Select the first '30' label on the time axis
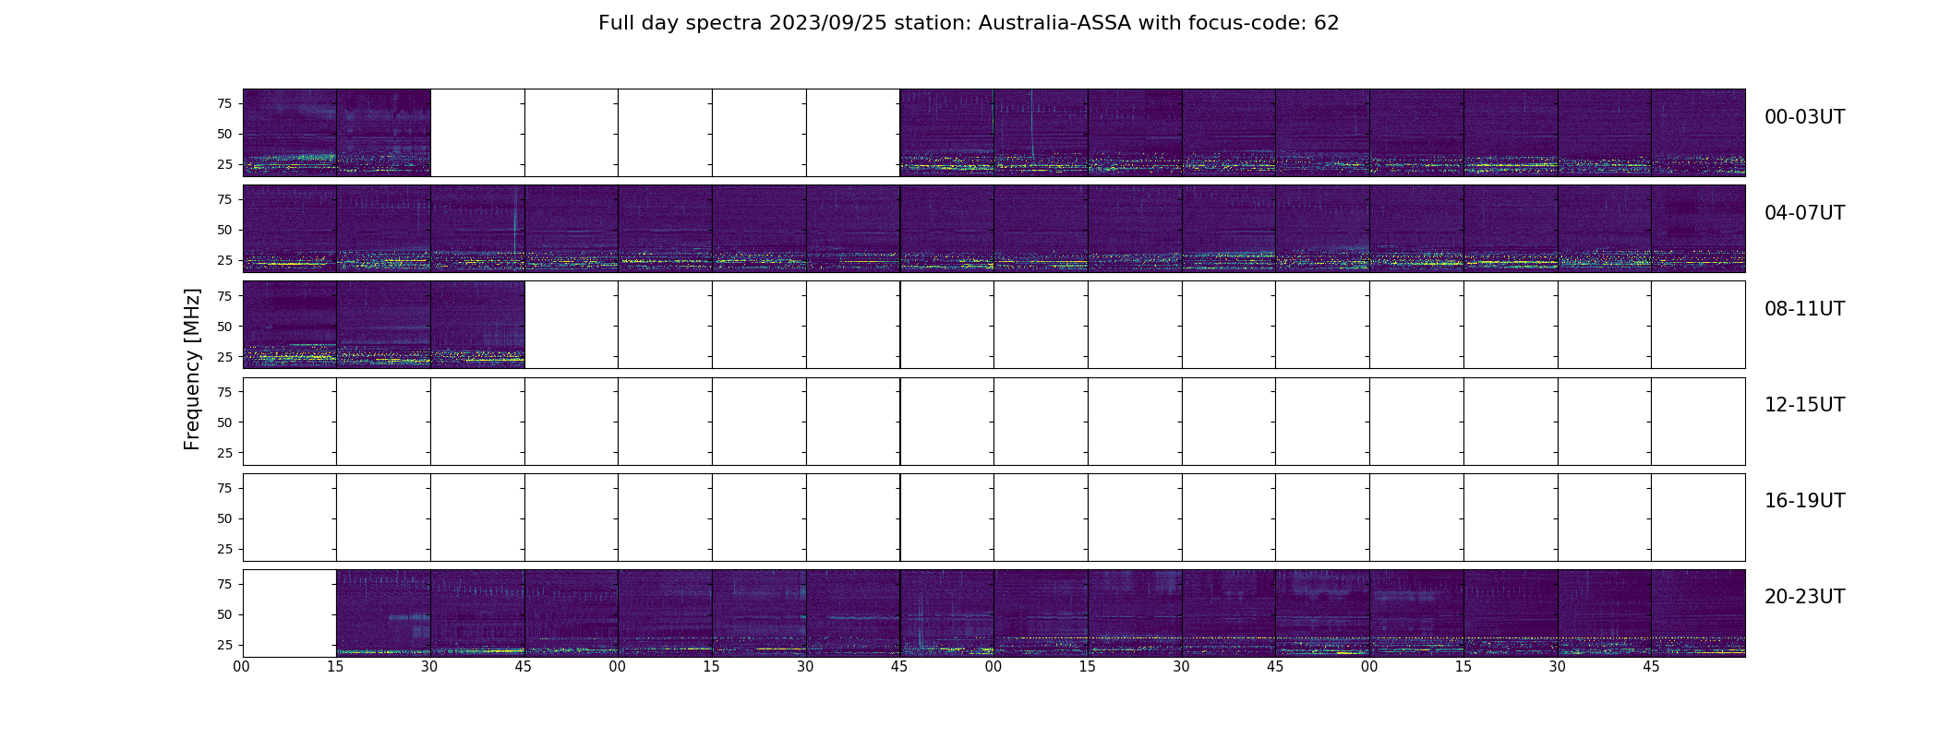 [x=430, y=667]
